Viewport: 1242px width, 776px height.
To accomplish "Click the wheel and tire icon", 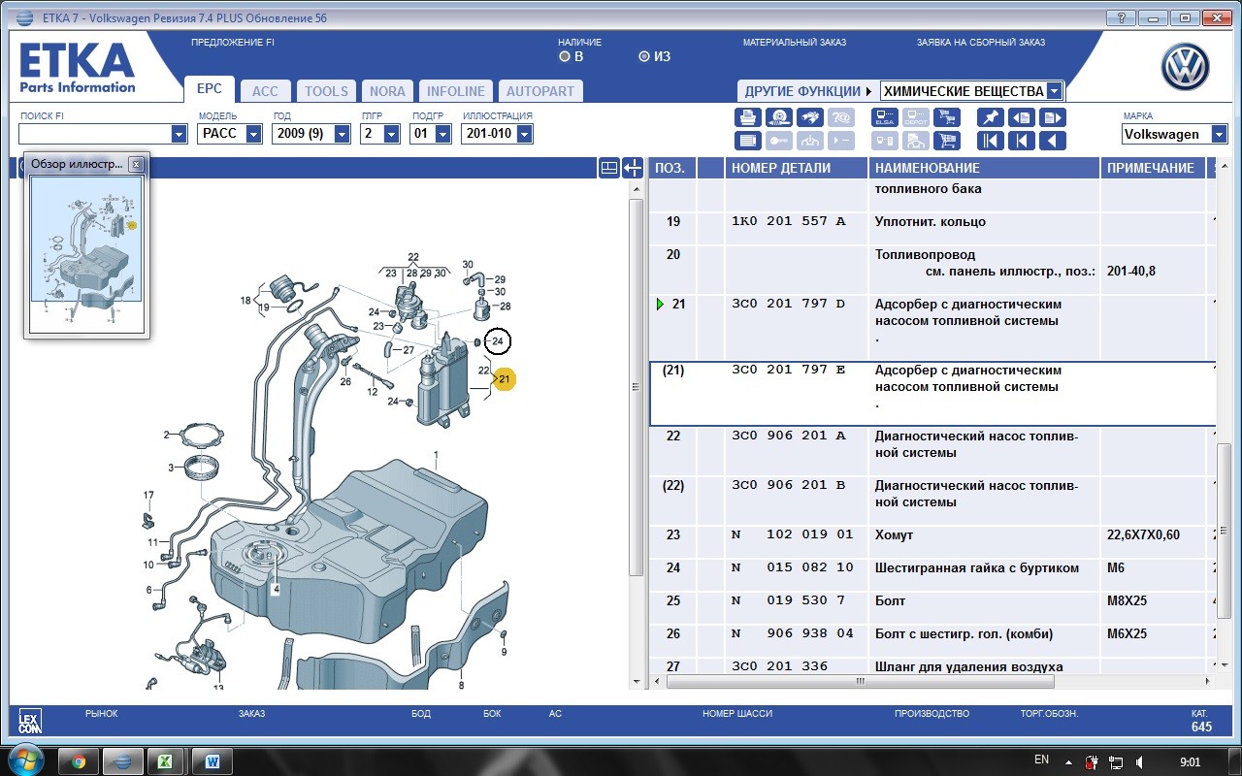I will tap(779, 117).
